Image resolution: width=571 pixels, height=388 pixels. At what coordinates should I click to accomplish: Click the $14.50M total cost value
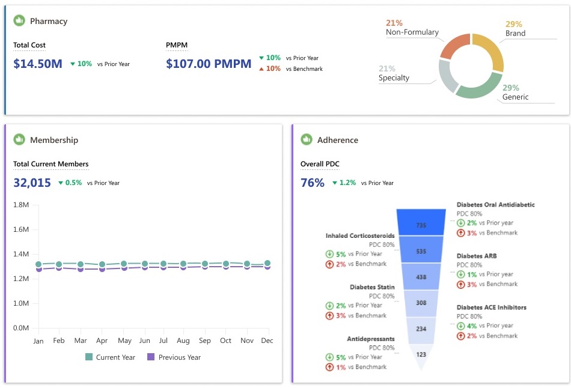(x=38, y=64)
